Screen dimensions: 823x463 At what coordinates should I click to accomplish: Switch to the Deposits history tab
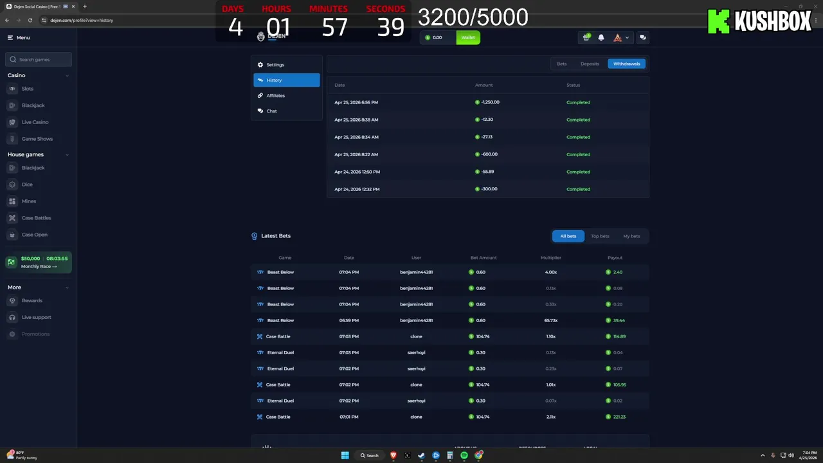[x=590, y=64]
